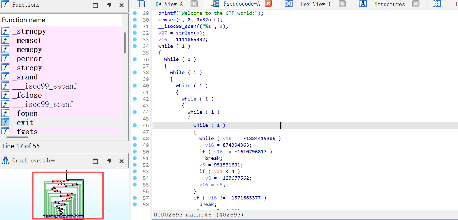Click the _fopen function name
This screenshot has height=220, width=458.
[x=25, y=113]
